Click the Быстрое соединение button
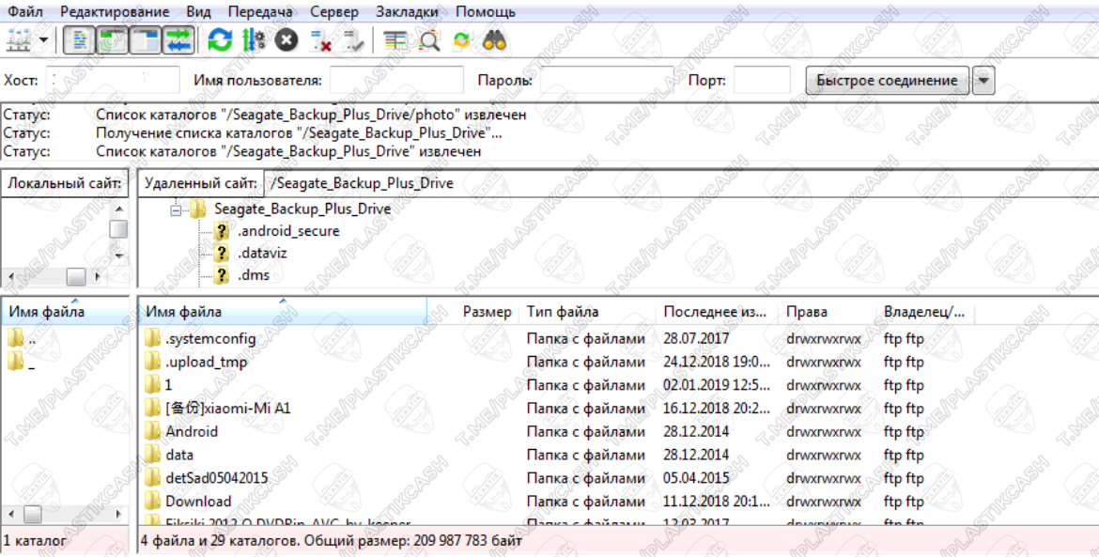The image size is (1099, 557). 887,81
